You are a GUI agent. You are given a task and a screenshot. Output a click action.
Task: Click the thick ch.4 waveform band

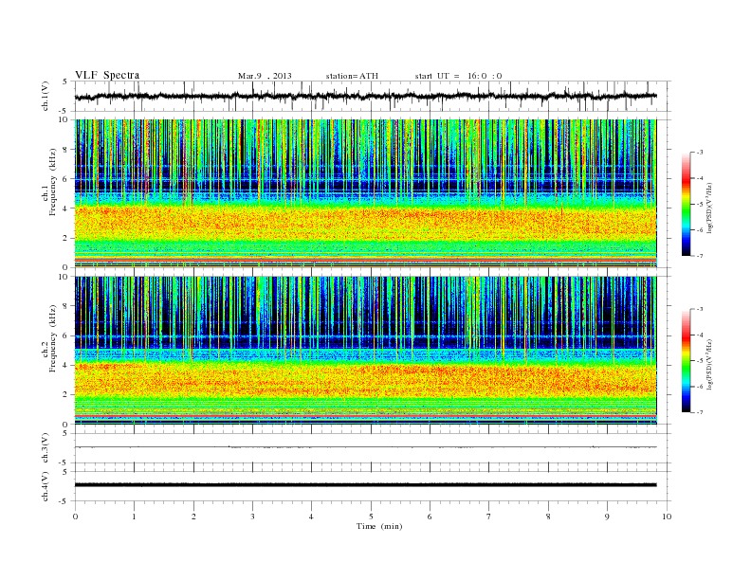coord(365,485)
